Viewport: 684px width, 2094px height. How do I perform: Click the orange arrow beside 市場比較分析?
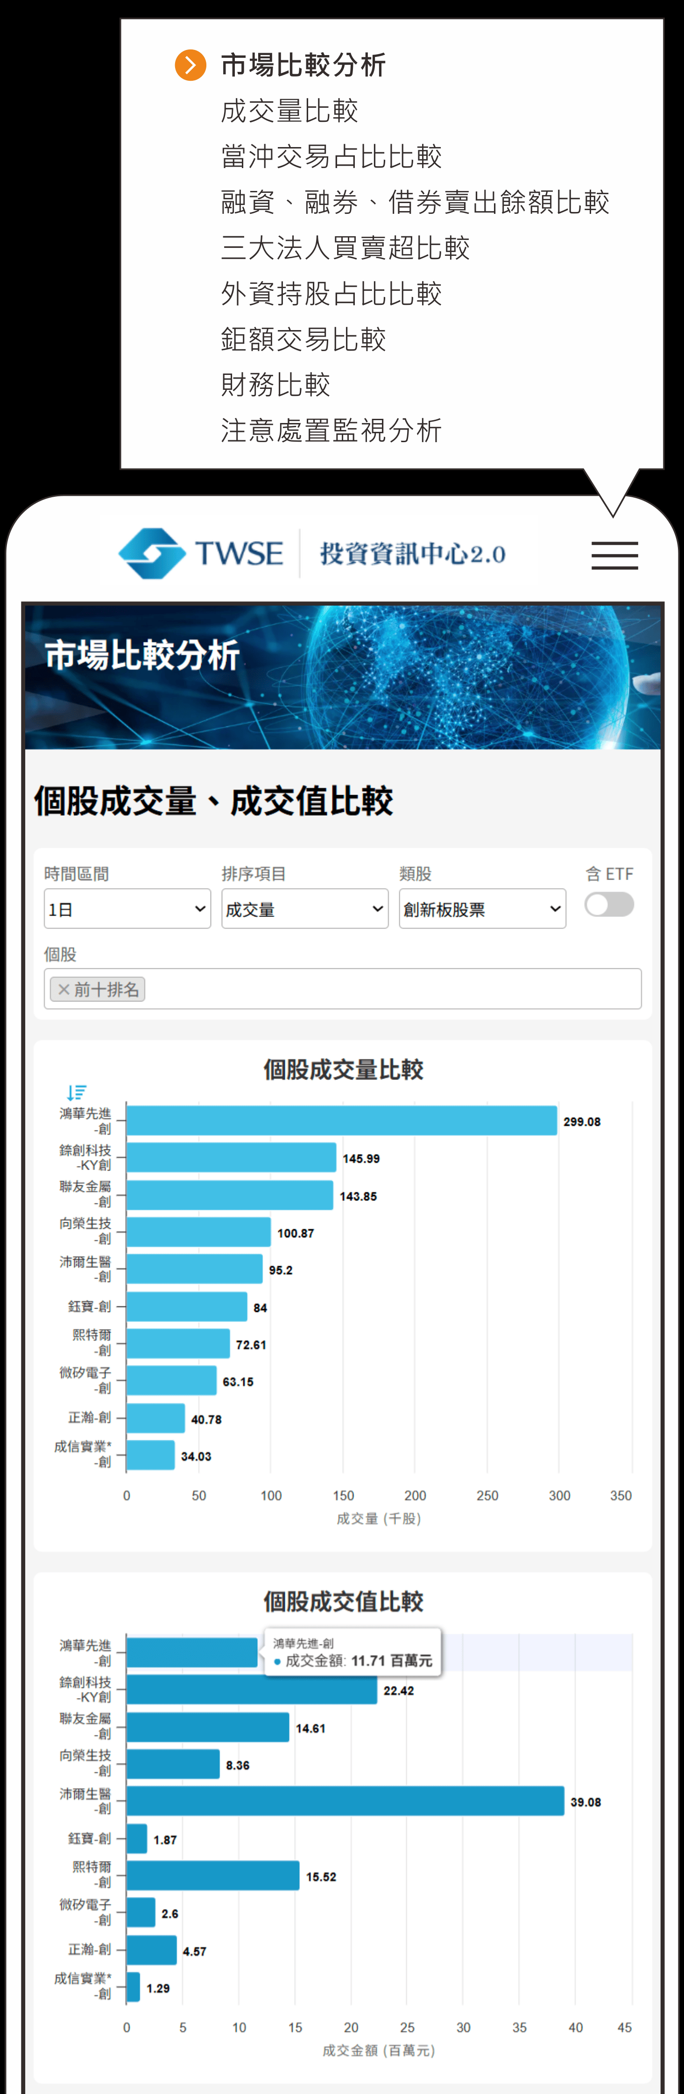click(x=190, y=65)
